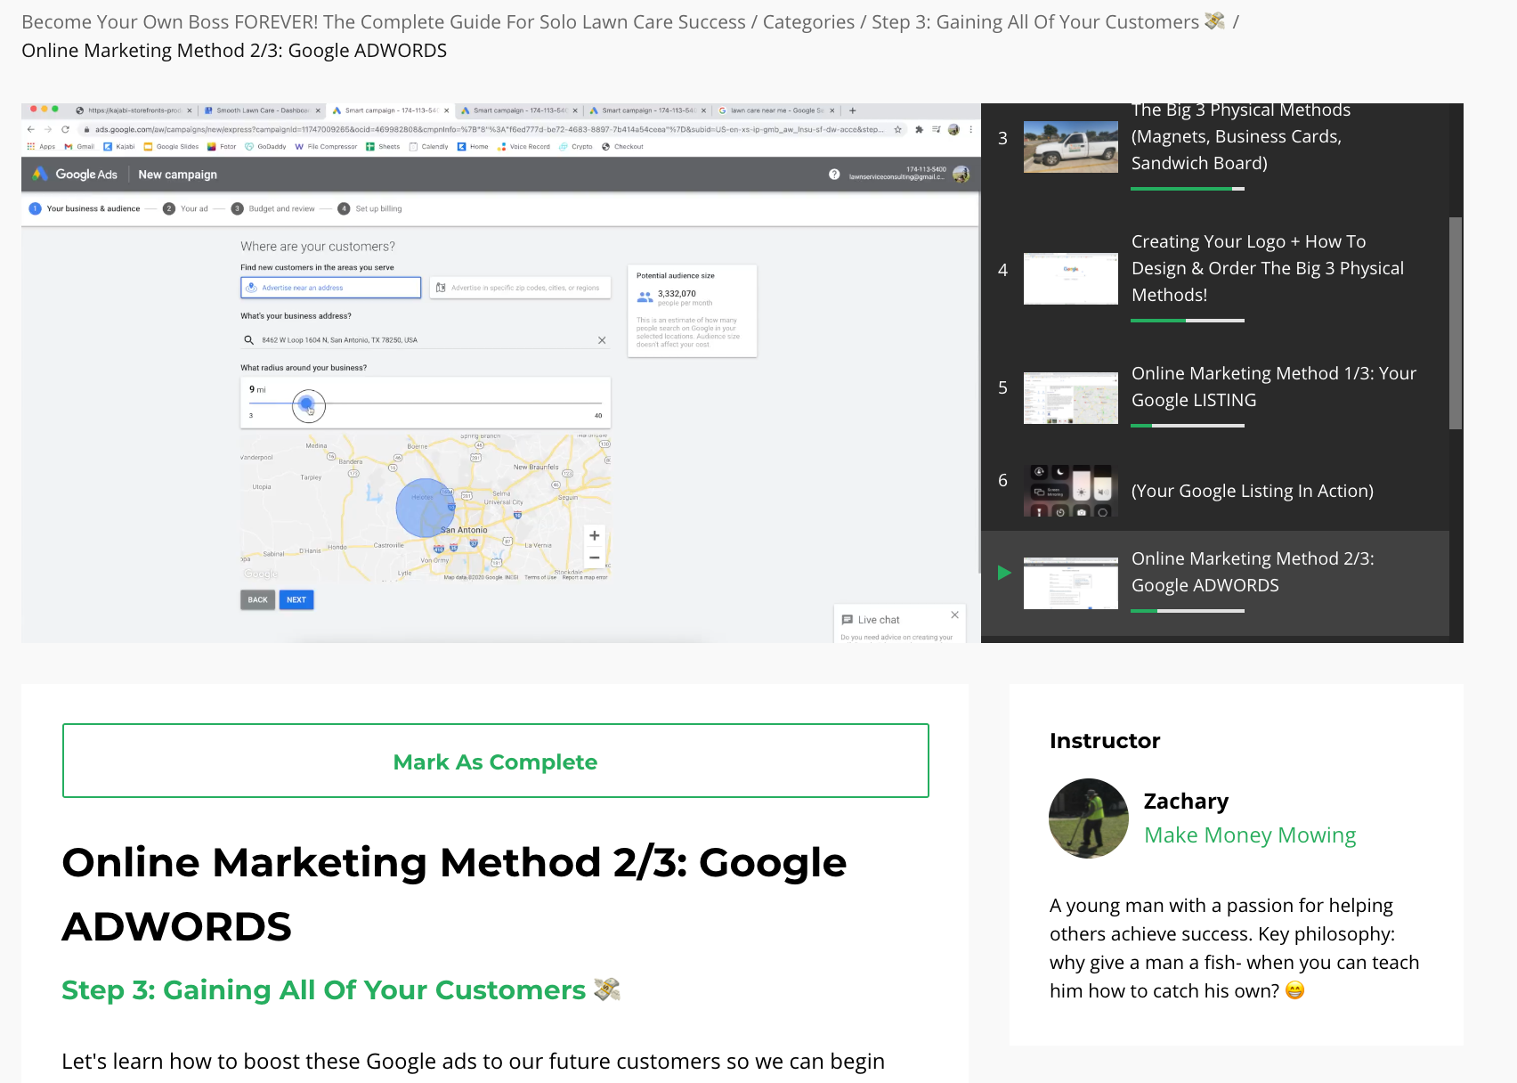The height and width of the screenshot is (1083, 1517).
Task: Click the business address search field
Action: click(x=426, y=340)
